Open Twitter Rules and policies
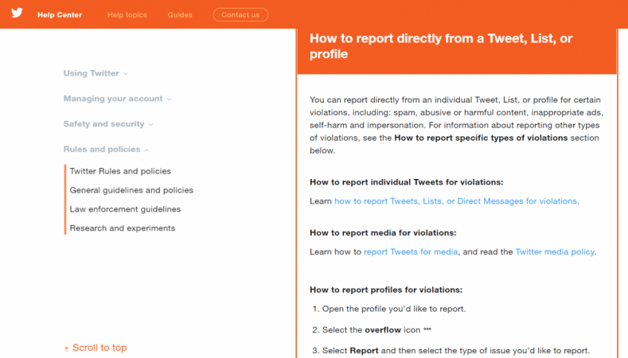The width and height of the screenshot is (628, 358). click(x=120, y=171)
